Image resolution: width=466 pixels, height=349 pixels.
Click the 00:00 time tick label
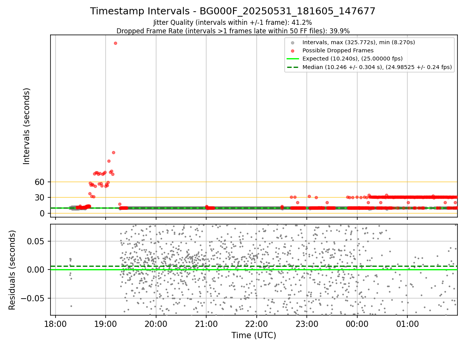coord(357,323)
